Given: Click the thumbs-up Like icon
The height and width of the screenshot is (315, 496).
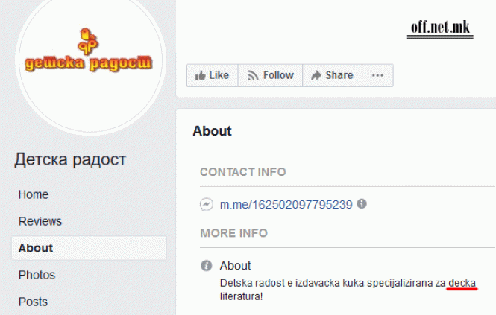Looking at the screenshot, I should click(200, 75).
